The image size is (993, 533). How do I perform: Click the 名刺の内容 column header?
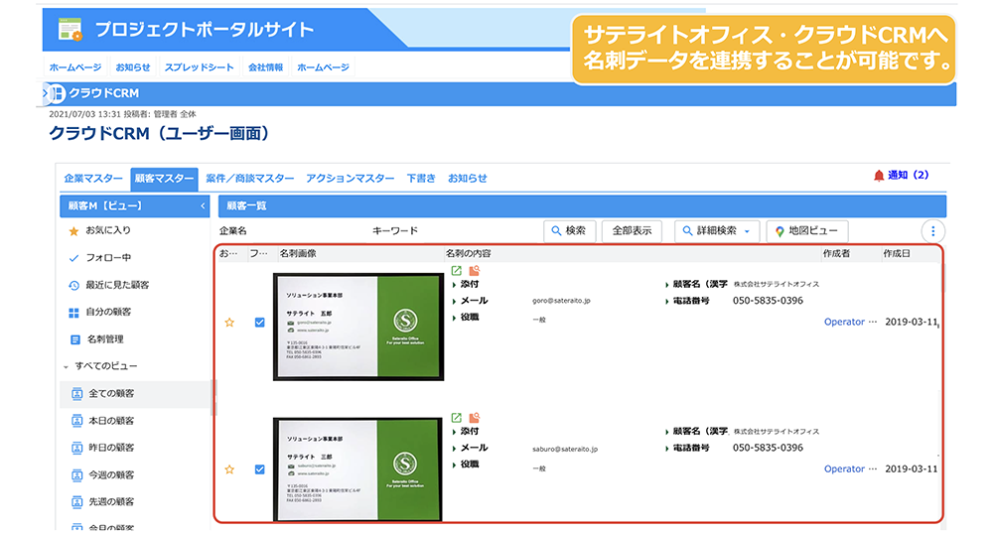469,254
